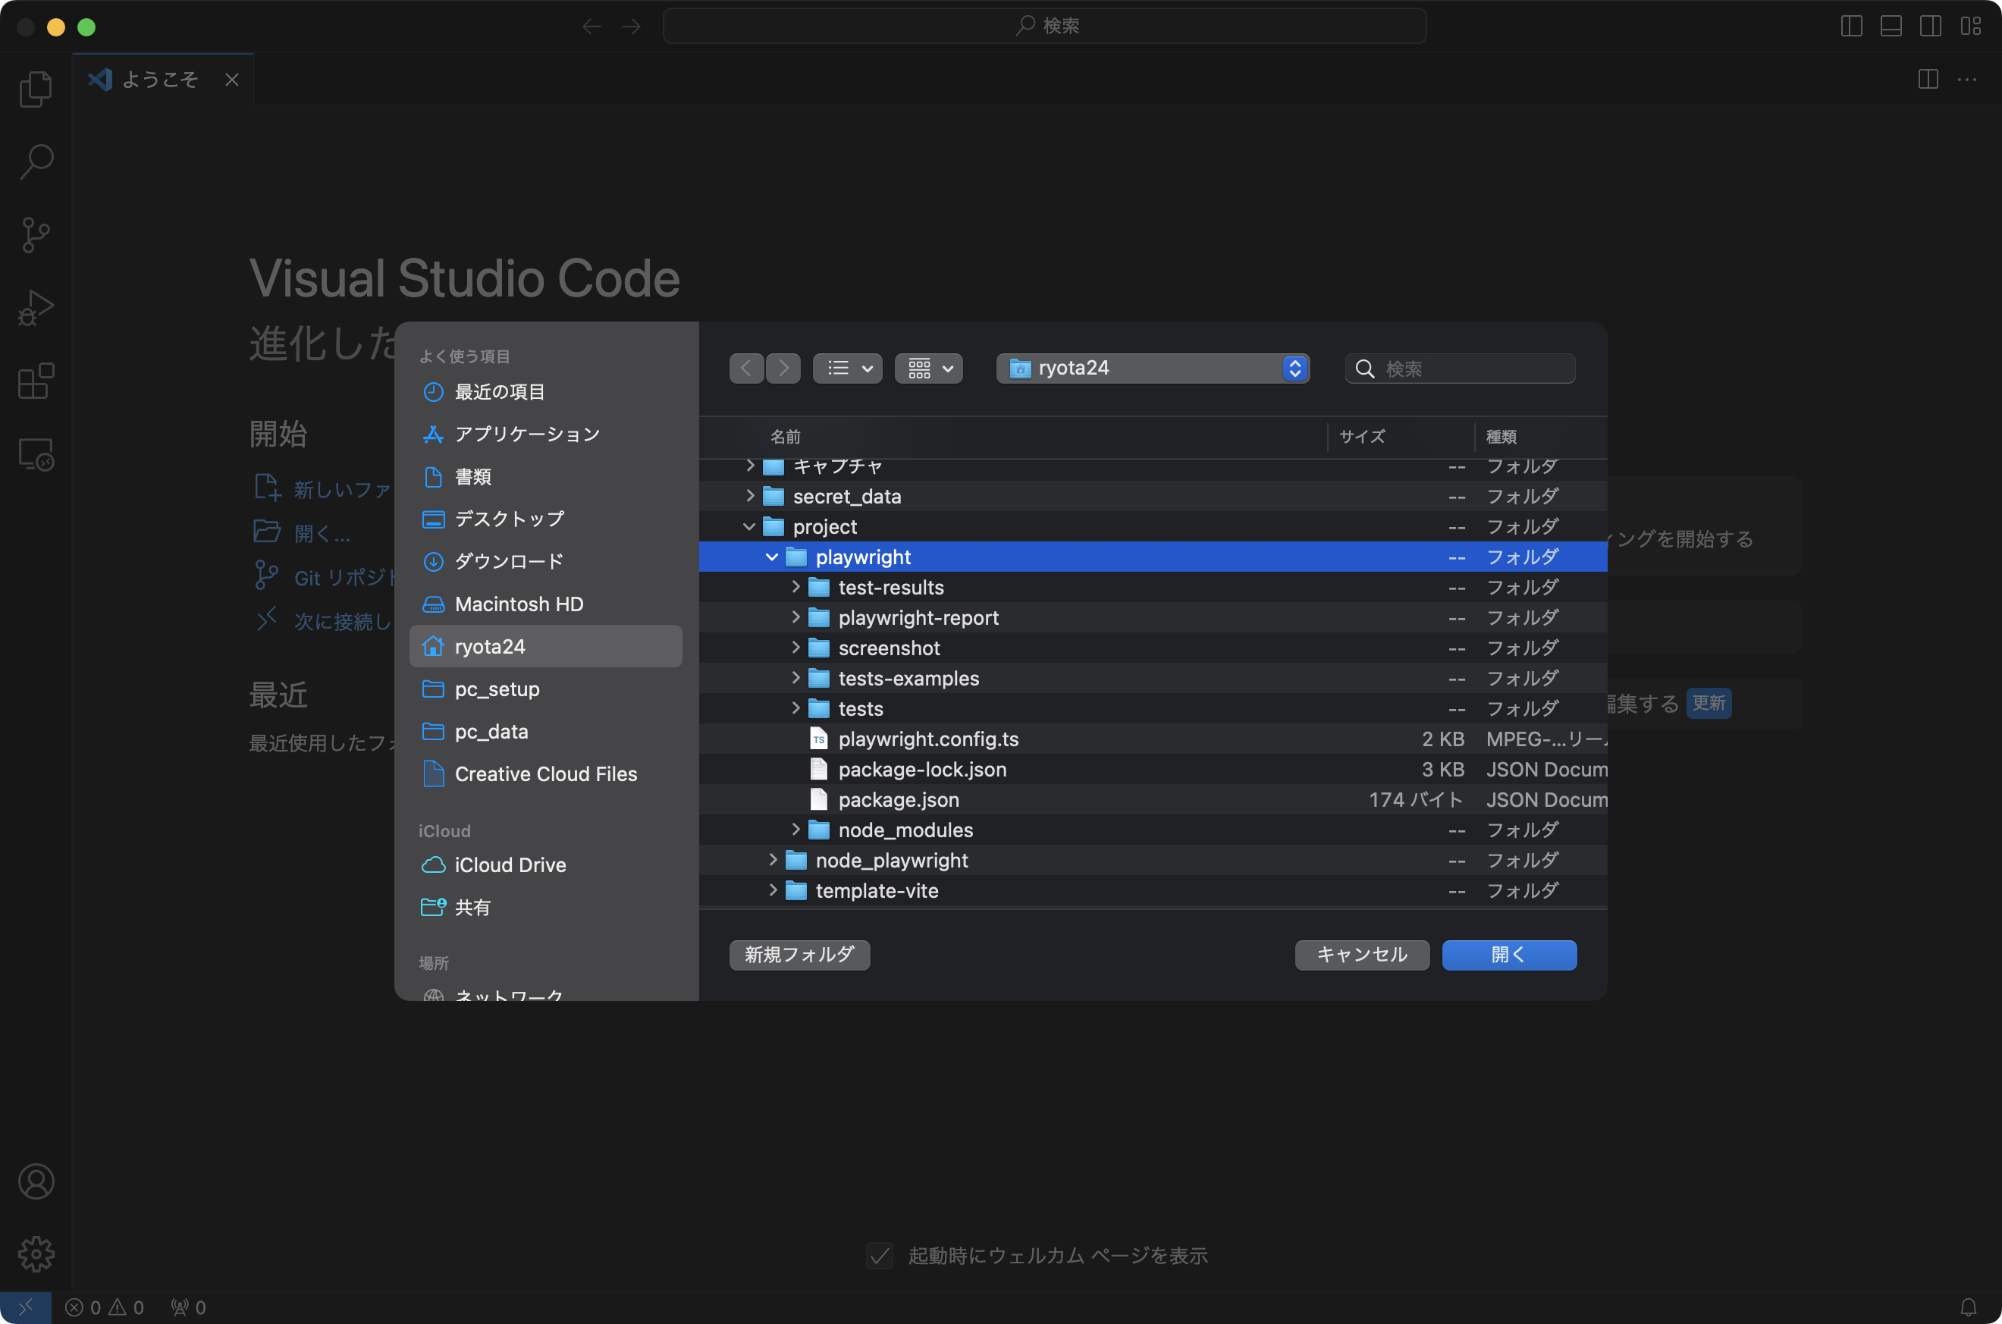Open the Remote Explorer view
The image size is (2002, 1324).
pos(36,455)
